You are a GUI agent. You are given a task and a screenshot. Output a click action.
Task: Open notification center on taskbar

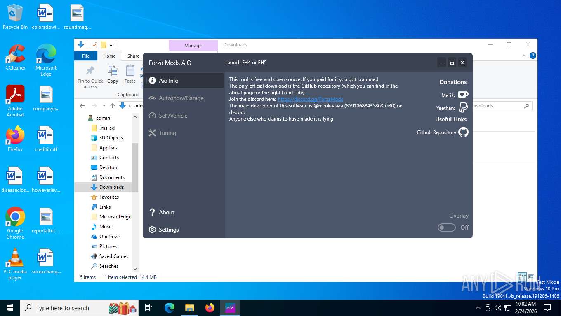point(547,308)
